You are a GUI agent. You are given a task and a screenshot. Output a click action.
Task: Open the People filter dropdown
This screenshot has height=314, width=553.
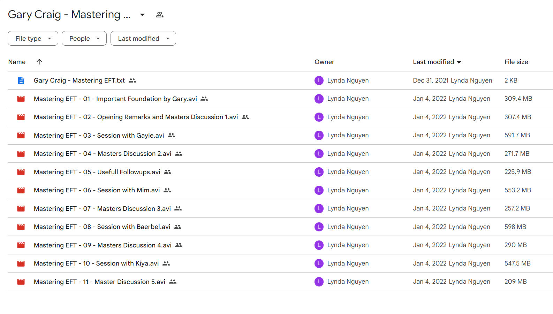click(x=84, y=38)
